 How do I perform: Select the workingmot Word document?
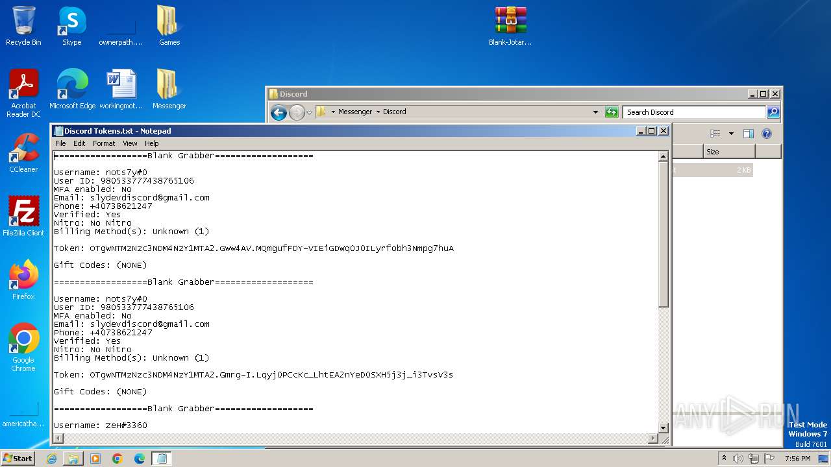point(121,90)
